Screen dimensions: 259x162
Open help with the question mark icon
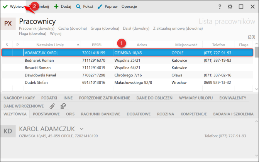(x=220, y=7)
